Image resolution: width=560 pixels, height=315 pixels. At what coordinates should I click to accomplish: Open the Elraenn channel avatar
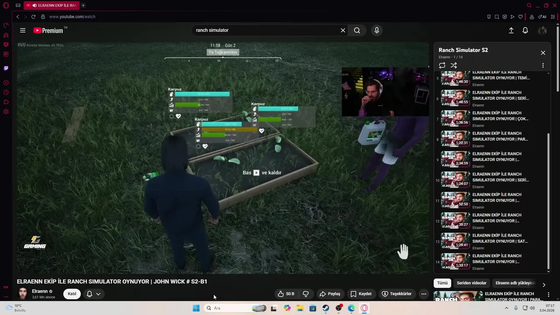pos(23,294)
